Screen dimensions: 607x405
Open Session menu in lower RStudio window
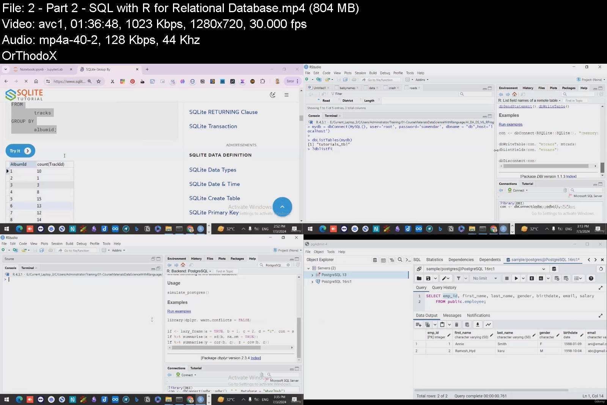tap(57, 243)
